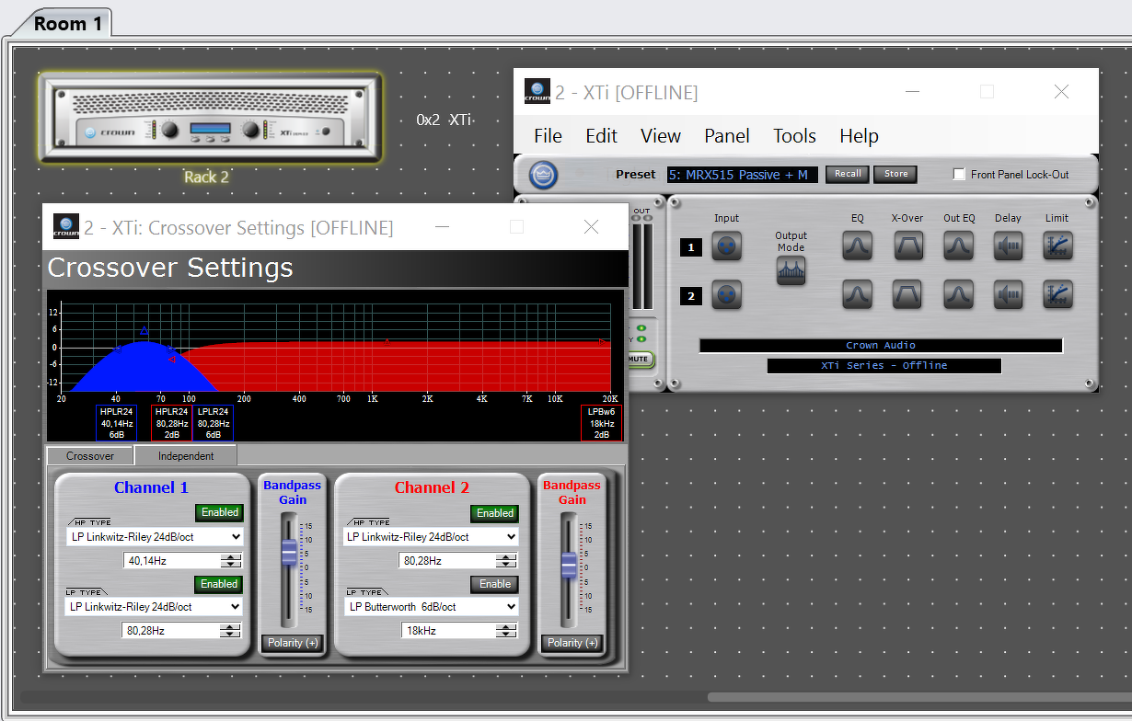The width and height of the screenshot is (1132, 721).
Task: Click Channel 1 Bandpass Gain slider handle
Action: pyautogui.click(x=290, y=552)
